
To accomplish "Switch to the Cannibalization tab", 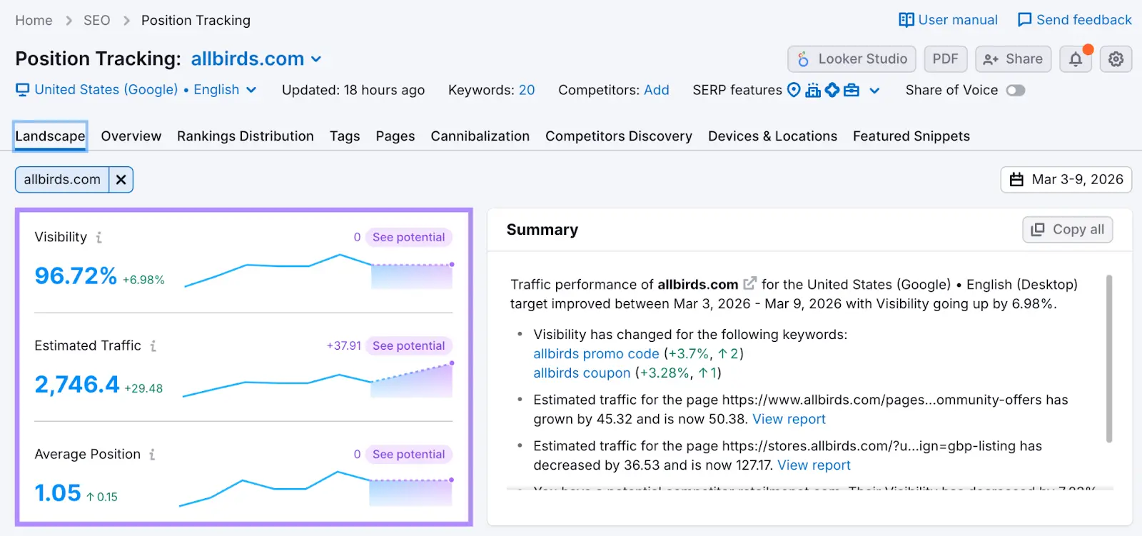I will [x=480, y=136].
